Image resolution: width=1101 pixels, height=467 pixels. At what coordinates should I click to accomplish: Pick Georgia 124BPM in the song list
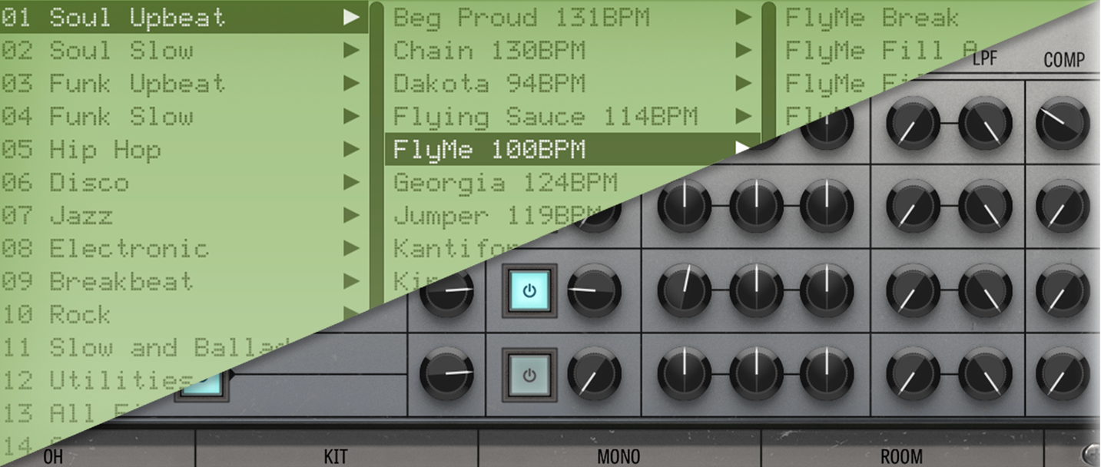[505, 183]
